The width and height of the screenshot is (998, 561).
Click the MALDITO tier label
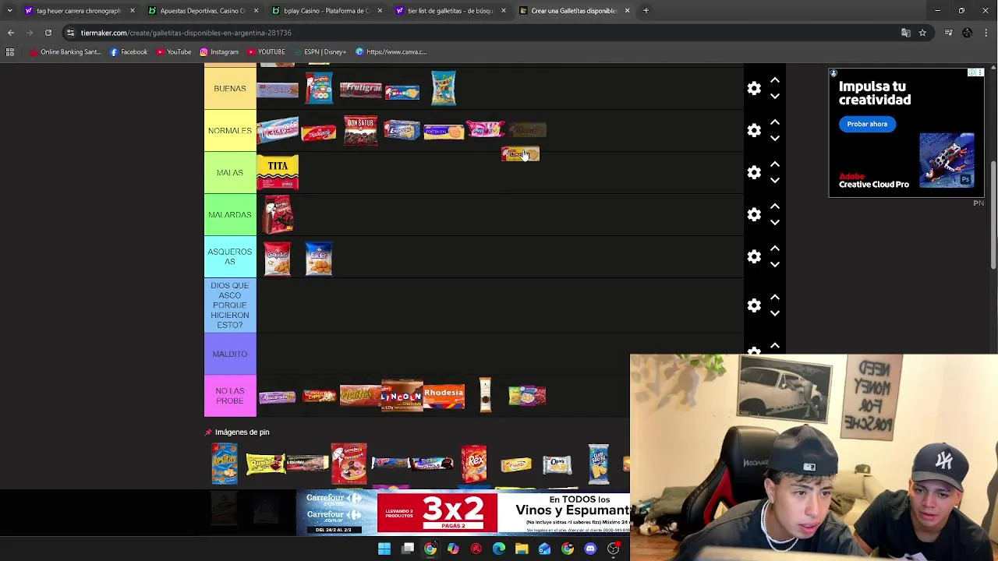[230, 354]
